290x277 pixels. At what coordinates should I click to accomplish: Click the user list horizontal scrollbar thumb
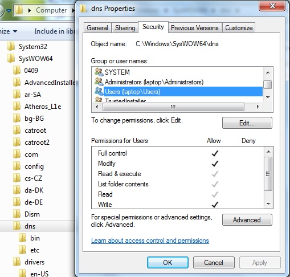pyautogui.click(x=173, y=107)
